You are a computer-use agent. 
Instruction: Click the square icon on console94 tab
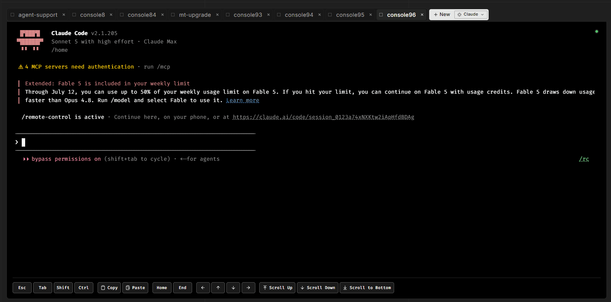[279, 15]
